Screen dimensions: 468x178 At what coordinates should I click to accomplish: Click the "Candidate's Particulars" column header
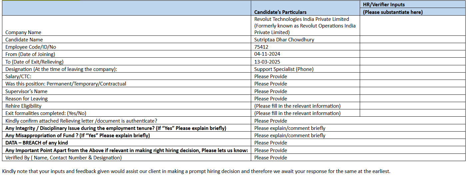[x=280, y=12]
